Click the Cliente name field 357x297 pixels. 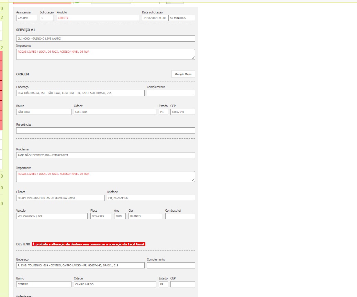(x=60, y=198)
